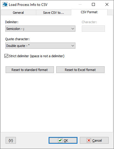Maximize the Load Process Info window
Viewport: 114px width, 149px height.
click(93, 4)
